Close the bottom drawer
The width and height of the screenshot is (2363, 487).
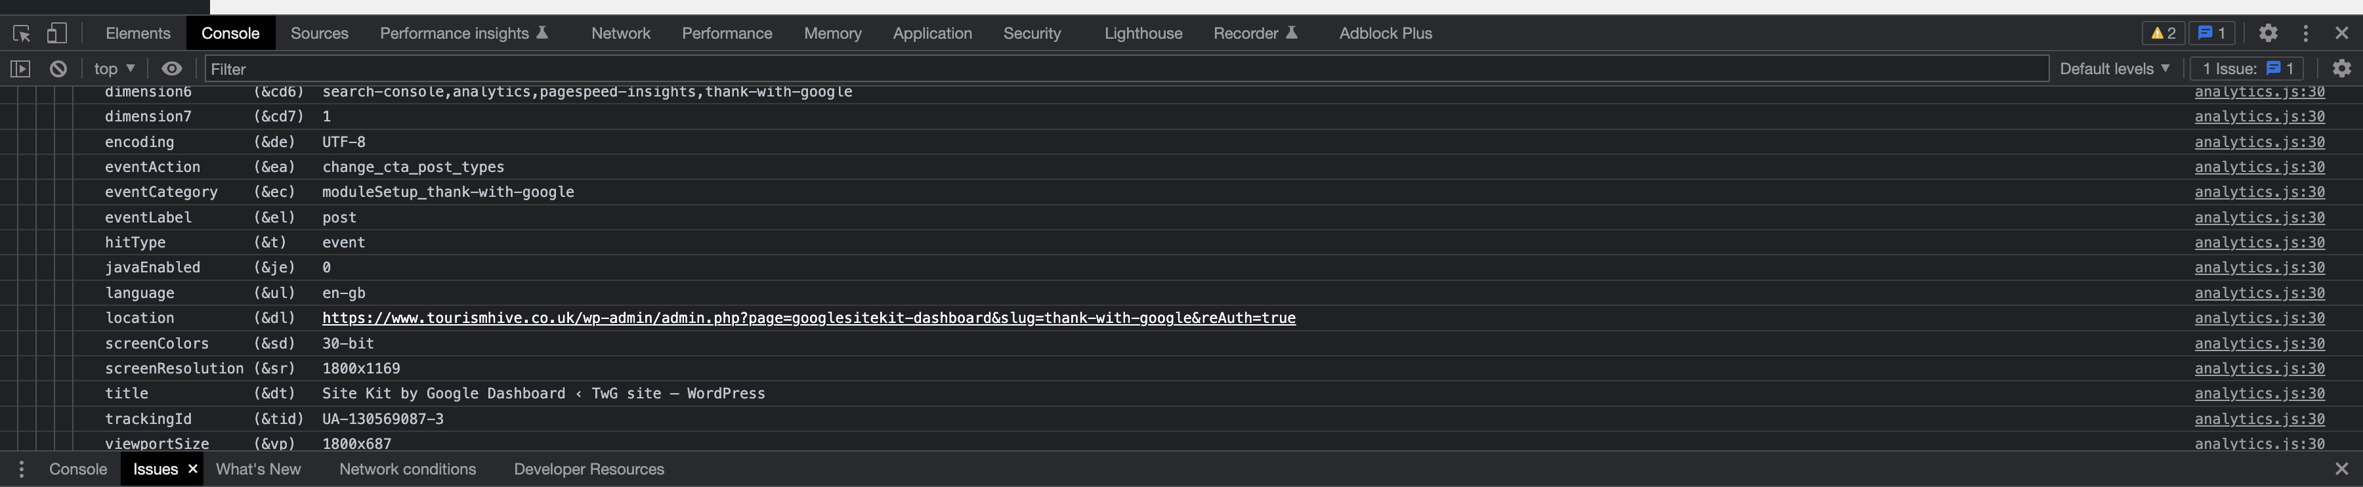[x=2341, y=469]
